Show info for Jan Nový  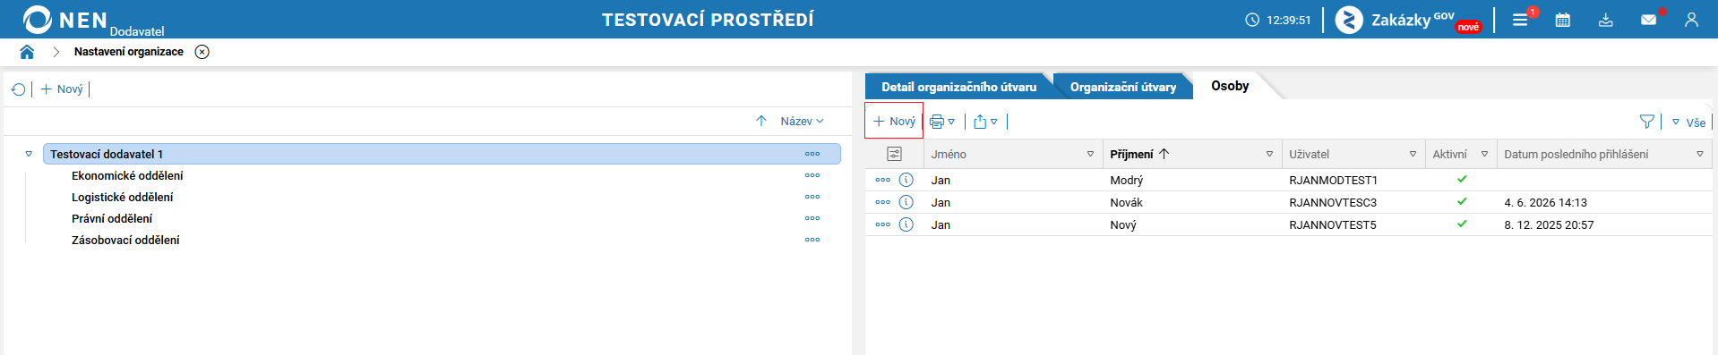pyautogui.click(x=906, y=224)
